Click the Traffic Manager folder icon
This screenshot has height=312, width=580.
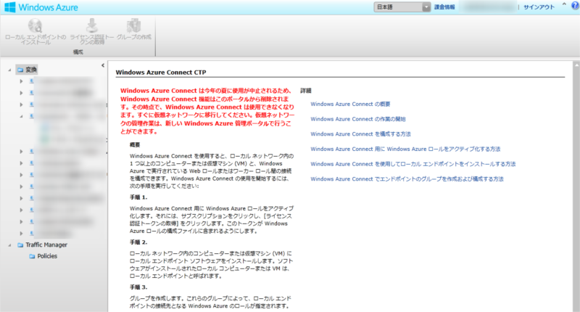pos(20,245)
